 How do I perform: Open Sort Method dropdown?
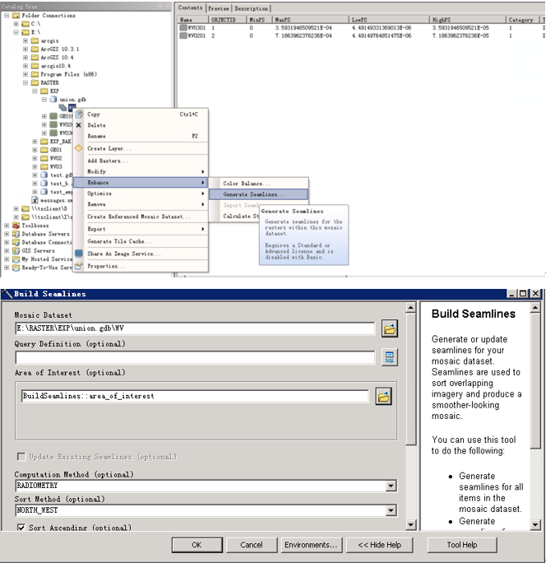click(391, 510)
